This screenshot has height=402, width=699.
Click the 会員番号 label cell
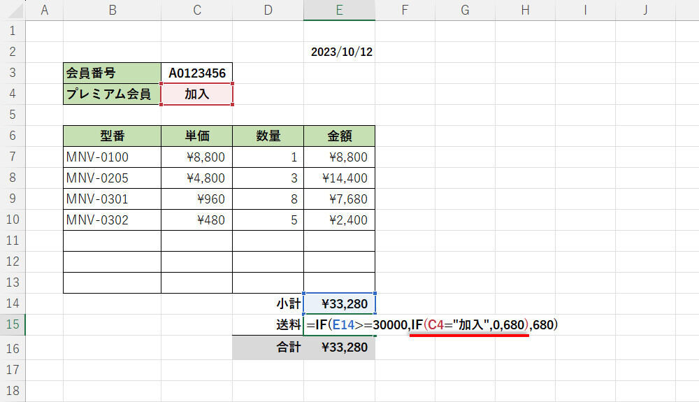pos(113,73)
